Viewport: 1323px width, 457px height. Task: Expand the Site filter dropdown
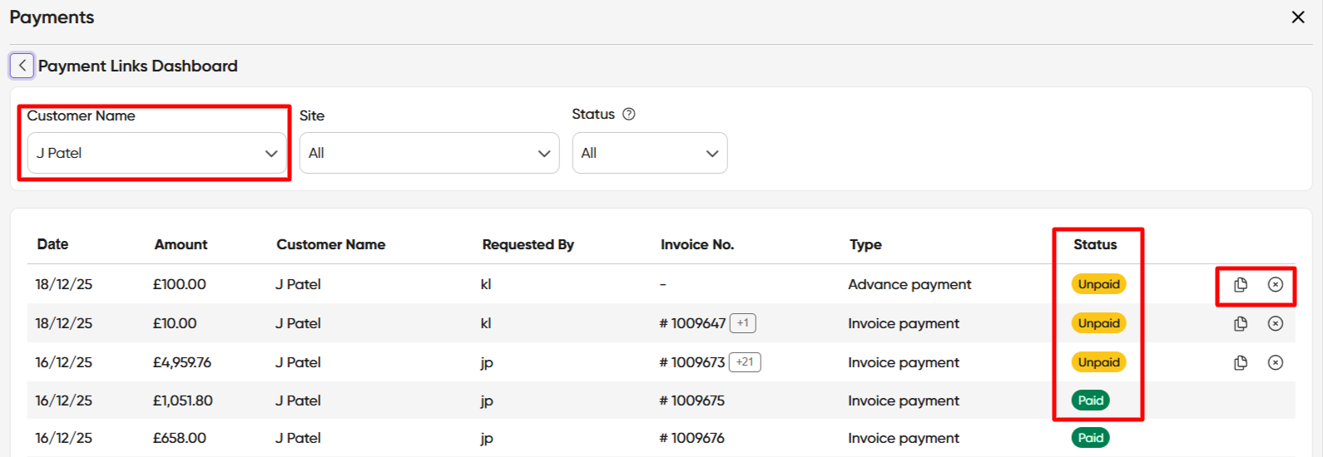click(429, 154)
